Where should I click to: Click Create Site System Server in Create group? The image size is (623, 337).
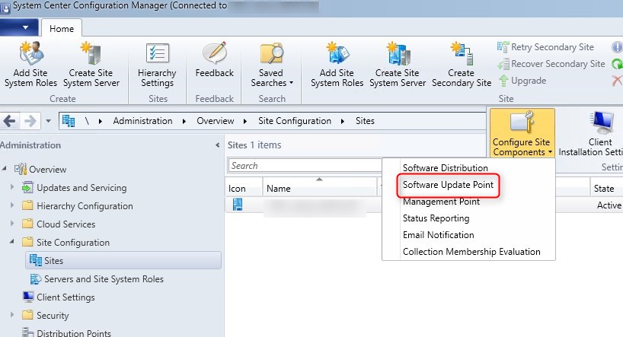click(91, 65)
